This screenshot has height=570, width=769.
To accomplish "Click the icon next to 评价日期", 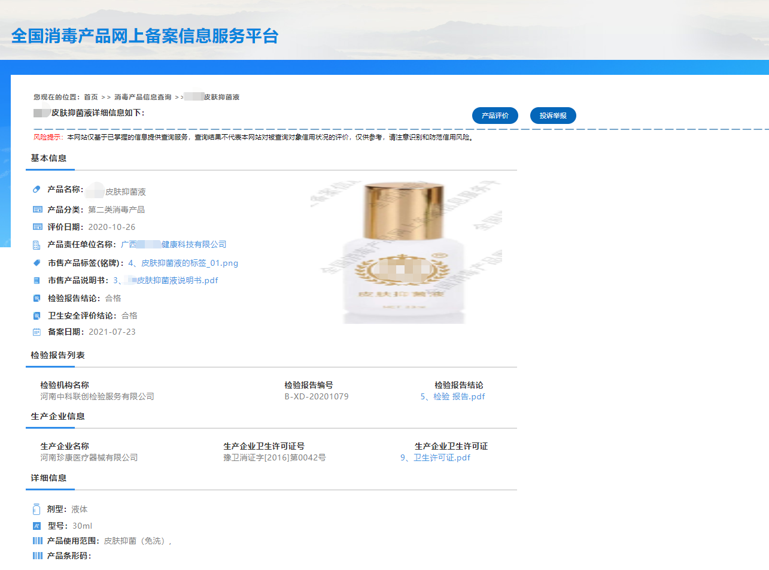I will pos(37,227).
